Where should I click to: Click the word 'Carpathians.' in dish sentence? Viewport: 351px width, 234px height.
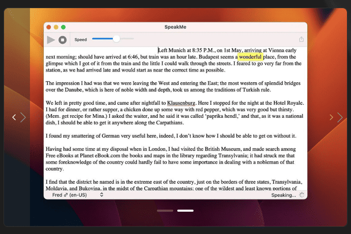tap(170, 123)
